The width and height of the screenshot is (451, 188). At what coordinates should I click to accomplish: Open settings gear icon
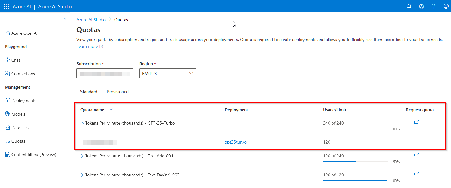(x=422, y=6)
